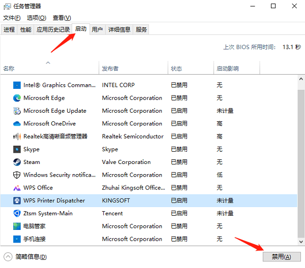Select the WPS Office icon
Screen dimensions: 305x268
tap(17, 188)
